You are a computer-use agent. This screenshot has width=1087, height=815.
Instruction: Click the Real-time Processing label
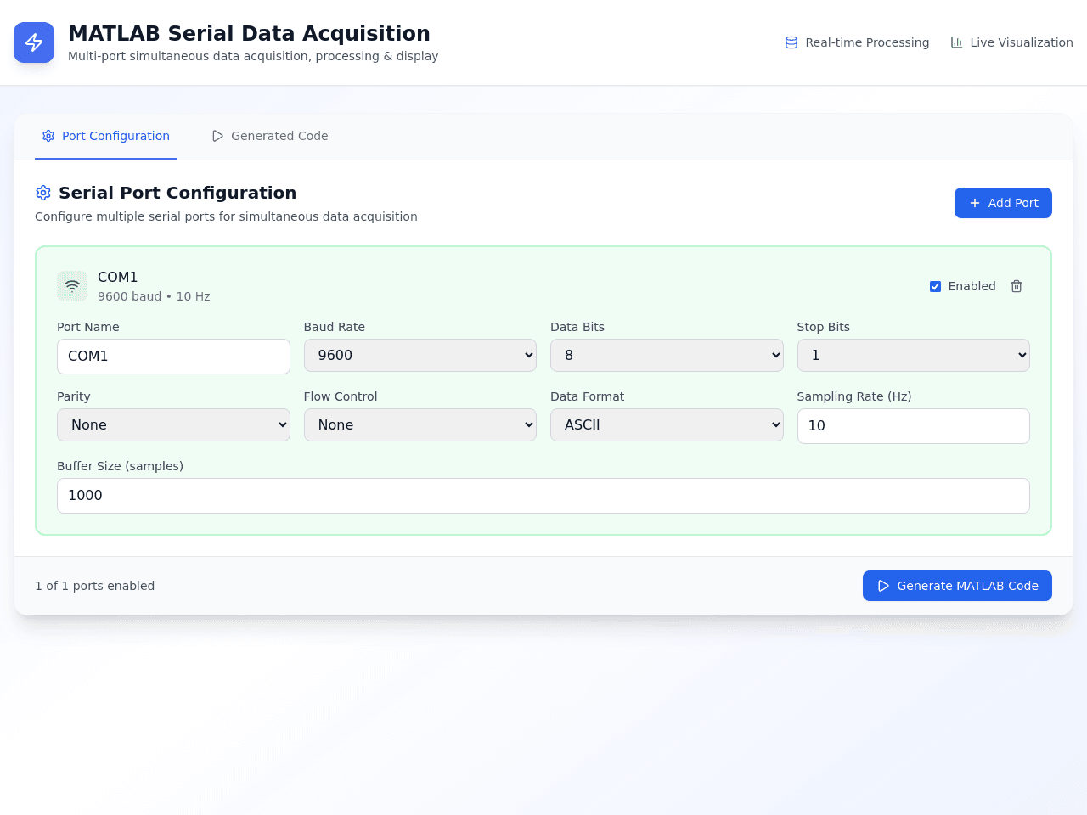pos(867,42)
